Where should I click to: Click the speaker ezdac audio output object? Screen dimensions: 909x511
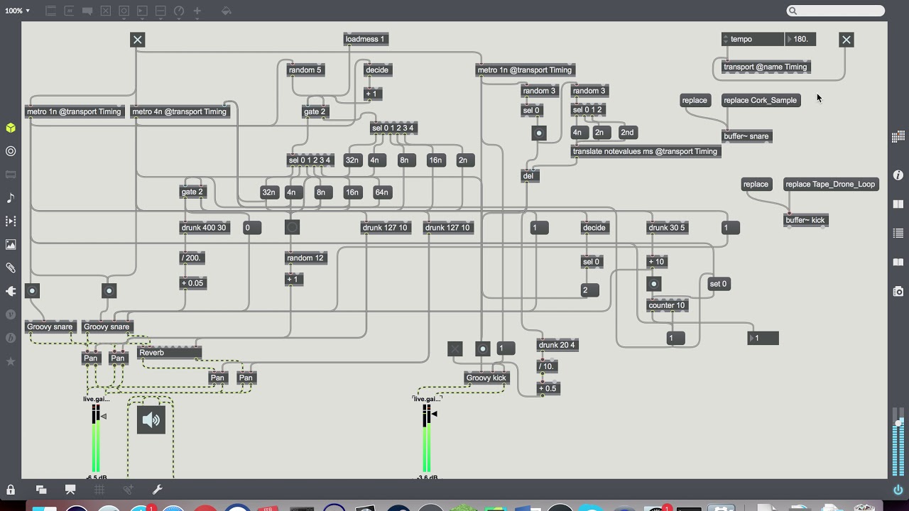151,420
